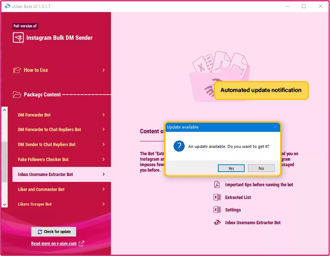Close the Update available dialog
Screen dimensions: 330x256
coord(275,127)
